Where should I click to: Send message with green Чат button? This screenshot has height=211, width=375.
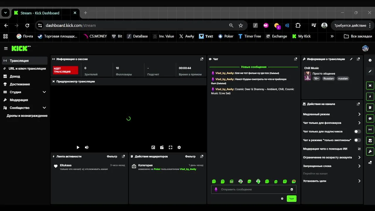292,199
